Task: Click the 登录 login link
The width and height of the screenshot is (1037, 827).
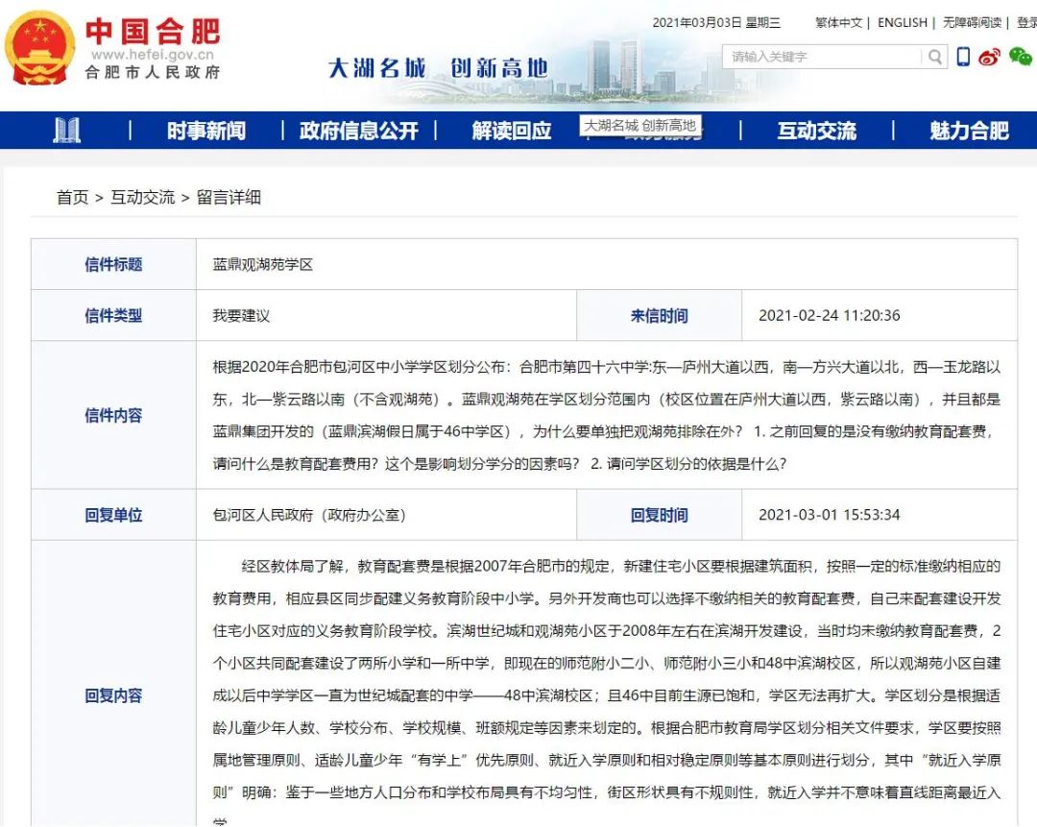Action: tap(1026, 23)
